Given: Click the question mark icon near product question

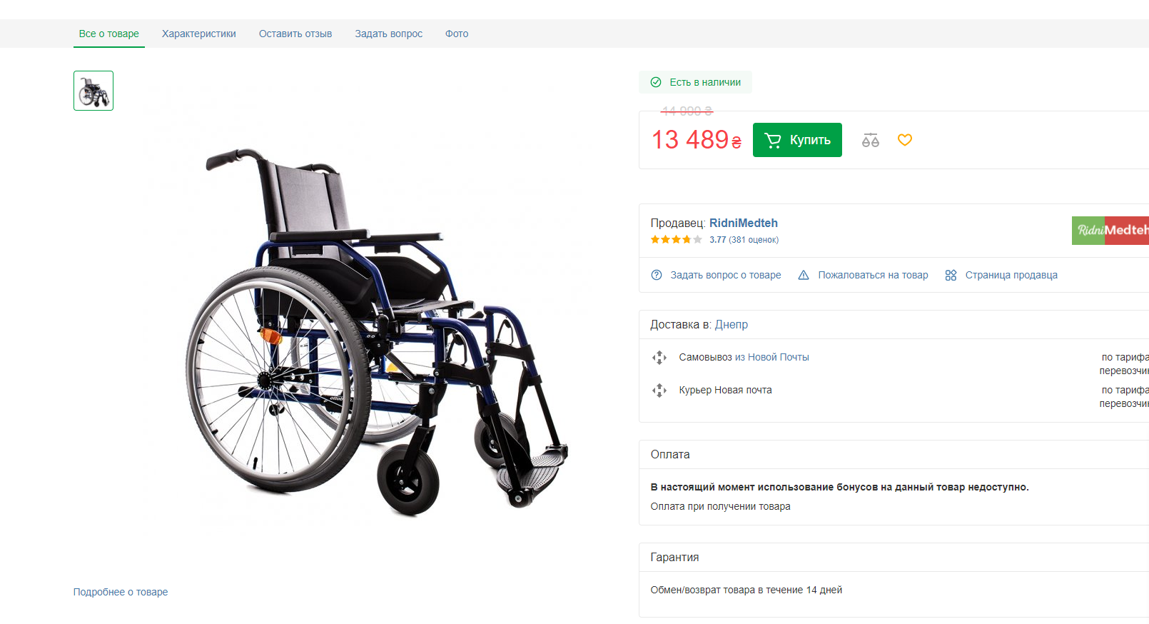Looking at the screenshot, I should click(657, 275).
